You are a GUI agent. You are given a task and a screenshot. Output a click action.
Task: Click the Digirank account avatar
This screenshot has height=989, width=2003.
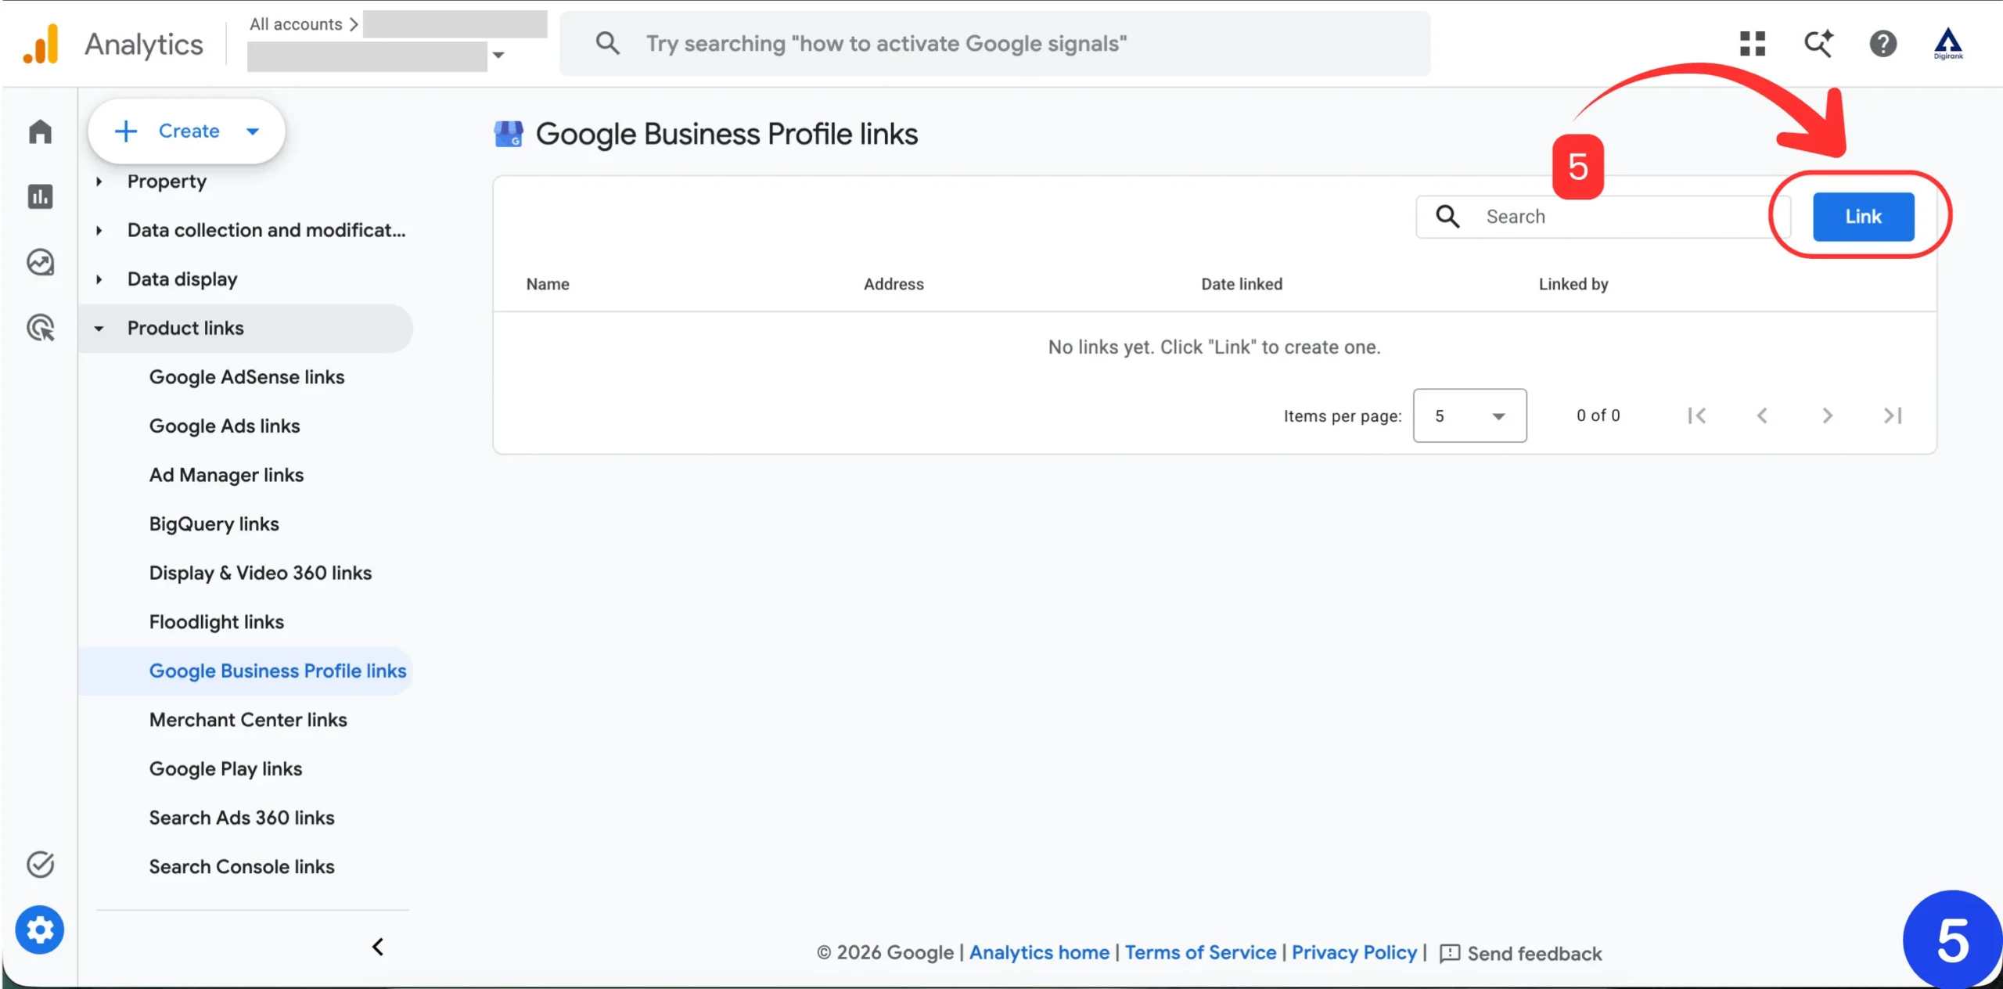click(1948, 44)
